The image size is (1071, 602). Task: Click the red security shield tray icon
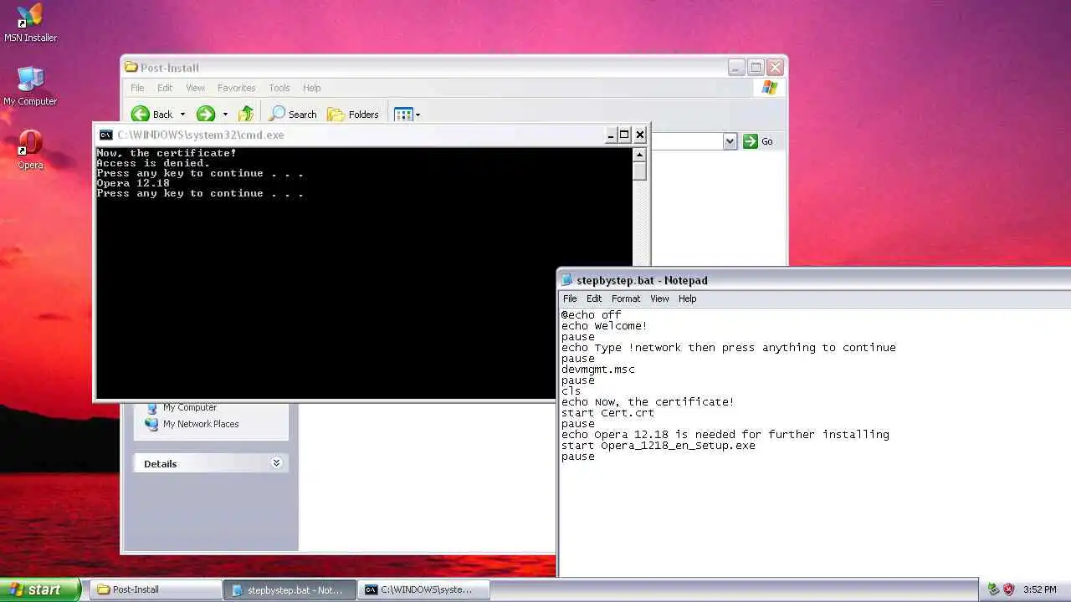coord(1008,589)
